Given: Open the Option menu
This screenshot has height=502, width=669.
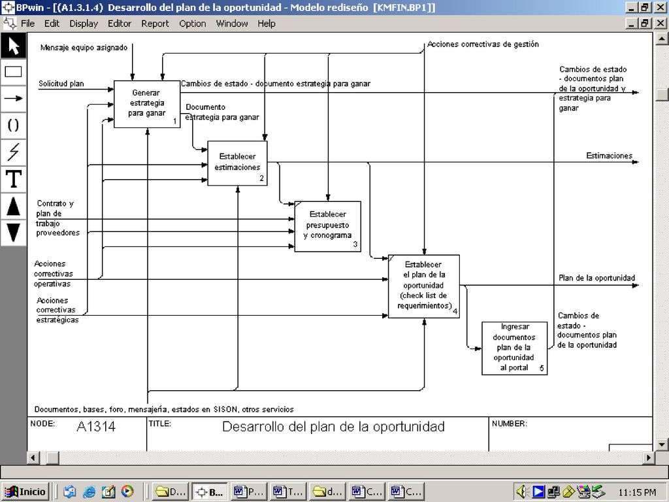Looking at the screenshot, I should point(193,24).
